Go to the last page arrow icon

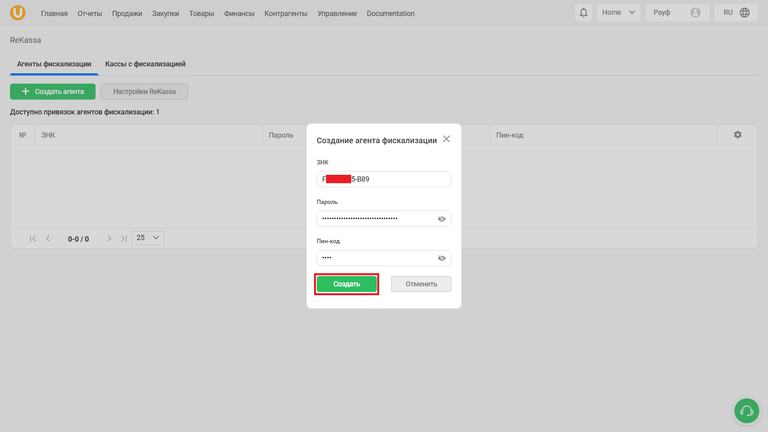124,239
